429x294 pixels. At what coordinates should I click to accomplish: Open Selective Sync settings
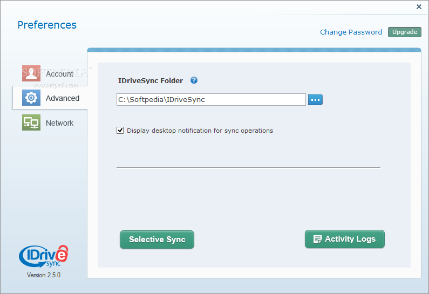tap(157, 240)
